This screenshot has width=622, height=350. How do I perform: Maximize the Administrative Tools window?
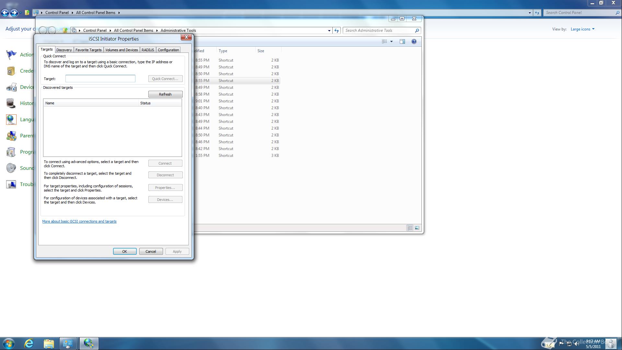coord(402,19)
